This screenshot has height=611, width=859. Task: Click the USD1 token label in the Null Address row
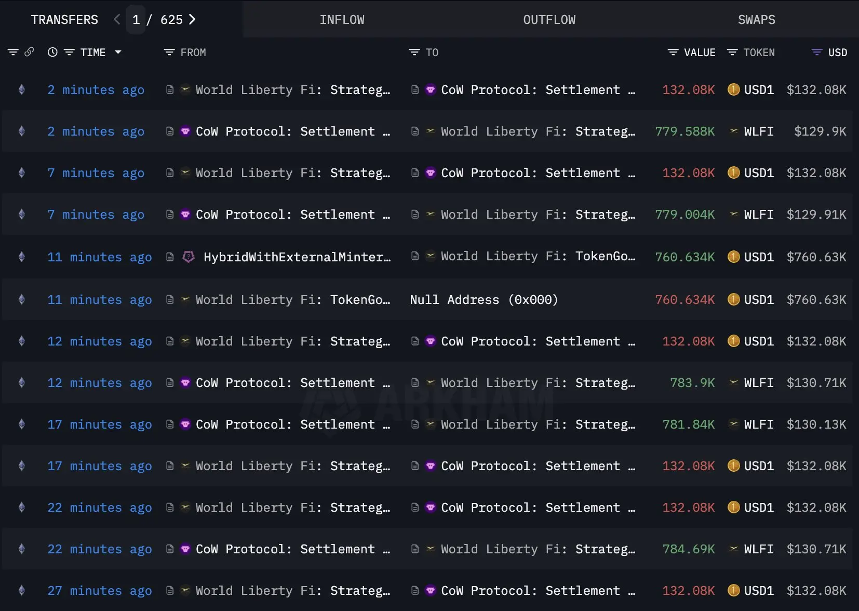pyautogui.click(x=759, y=300)
